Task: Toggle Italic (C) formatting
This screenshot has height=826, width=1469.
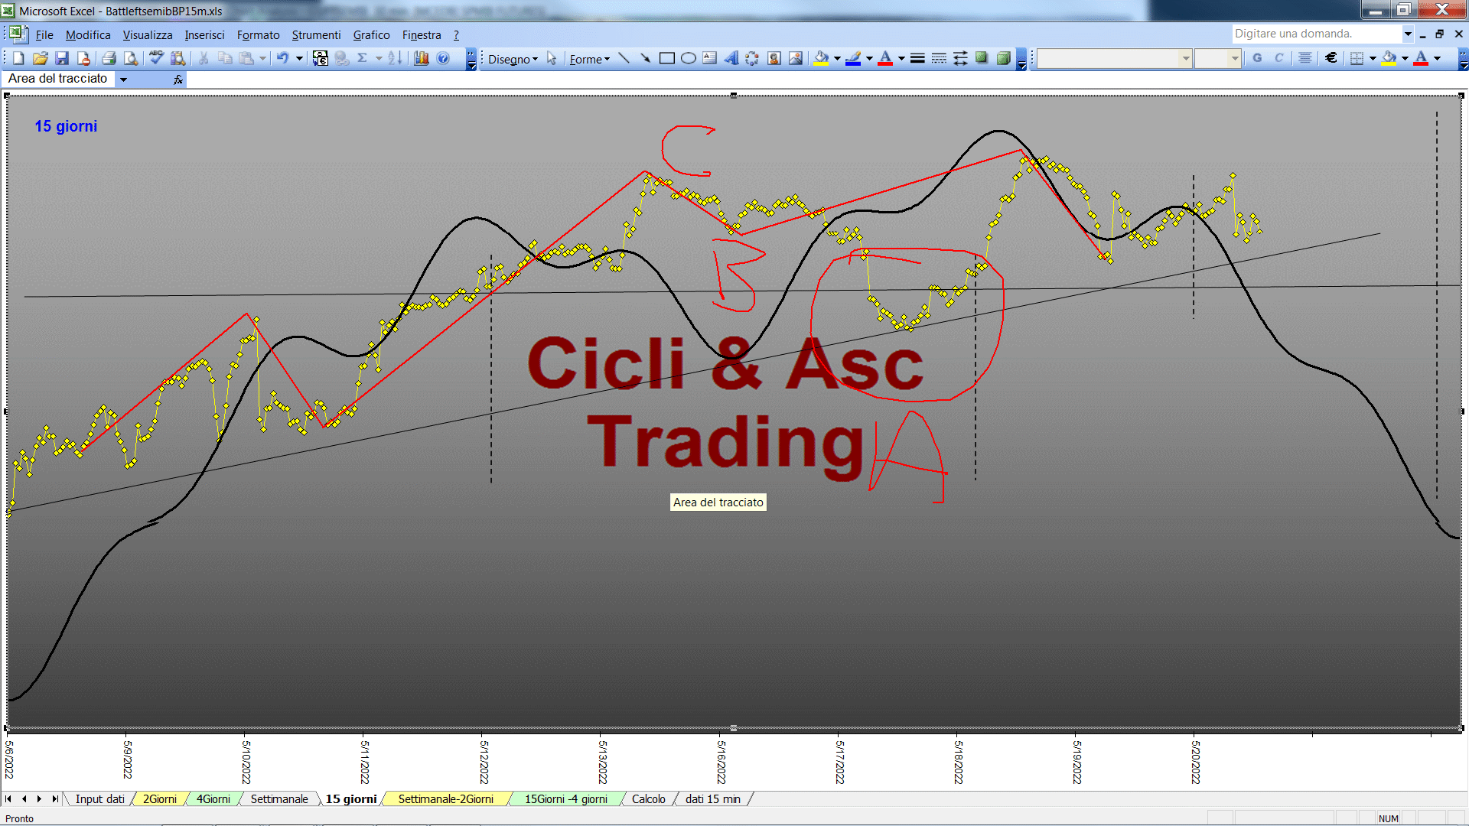Action: point(1278,58)
